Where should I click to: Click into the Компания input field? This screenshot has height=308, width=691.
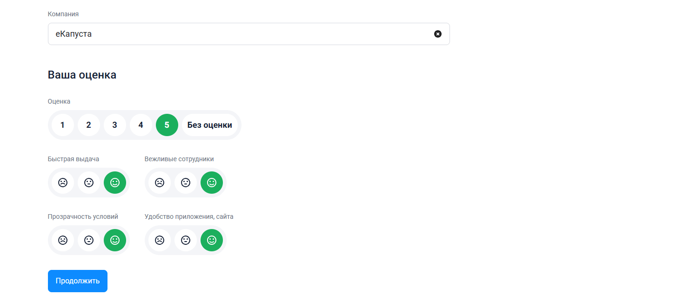(x=233, y=34)
